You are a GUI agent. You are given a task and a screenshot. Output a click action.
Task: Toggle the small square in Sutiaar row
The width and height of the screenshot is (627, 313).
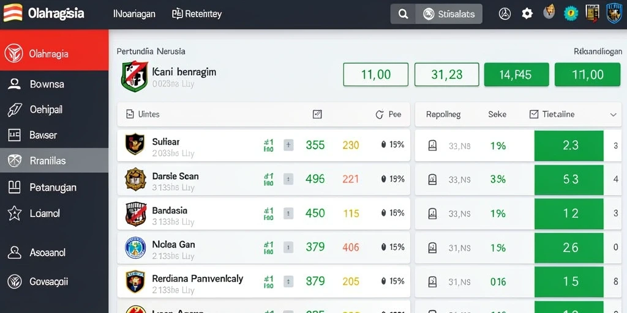click(288, 145)
